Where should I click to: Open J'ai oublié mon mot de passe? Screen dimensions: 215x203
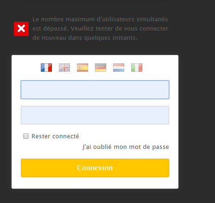click(x=126, y=147)
